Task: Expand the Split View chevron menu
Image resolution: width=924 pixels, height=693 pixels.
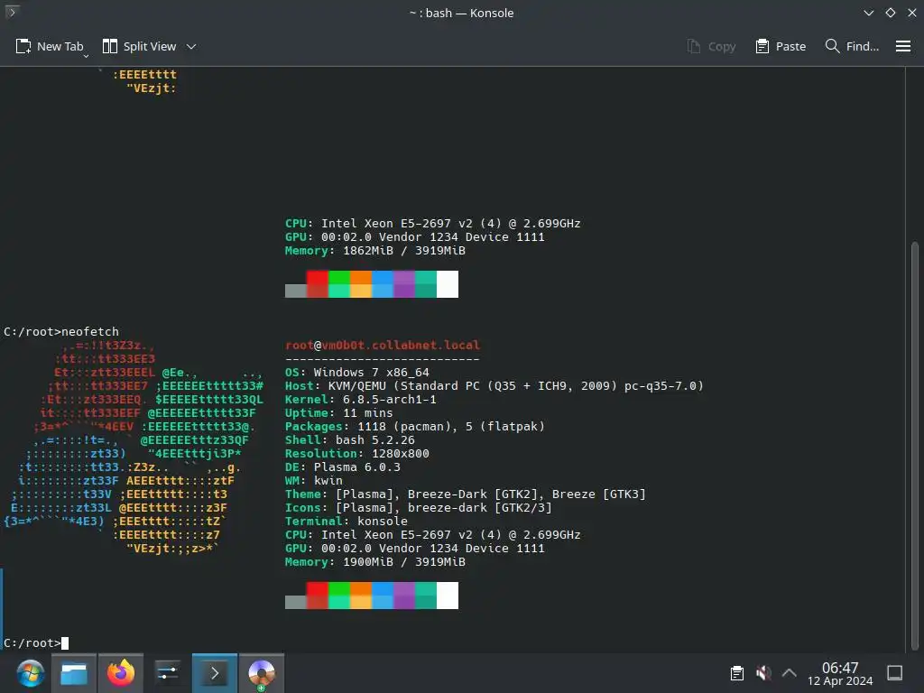Action: [191, 47]
